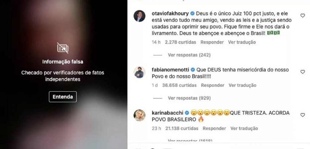The height and width of the screenshot is (149, 310).
Task: Reply to fabianomenotti's comment
Action: 213,85
